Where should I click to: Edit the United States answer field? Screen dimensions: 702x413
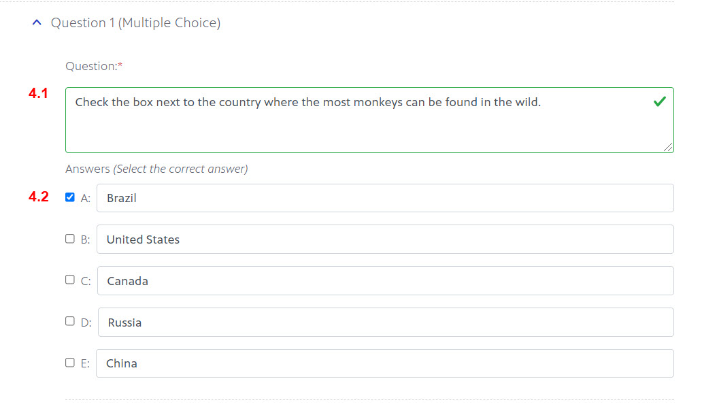click(385, 239)
